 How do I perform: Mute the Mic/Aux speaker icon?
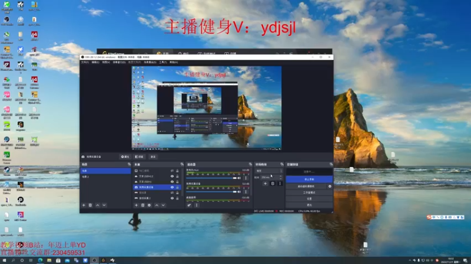coord(240,178)
